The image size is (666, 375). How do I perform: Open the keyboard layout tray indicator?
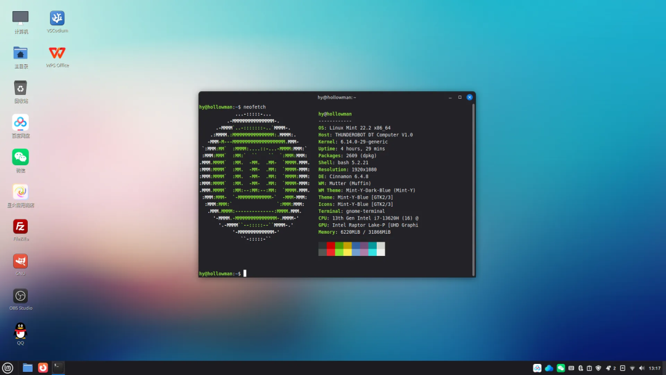[571, 368]
